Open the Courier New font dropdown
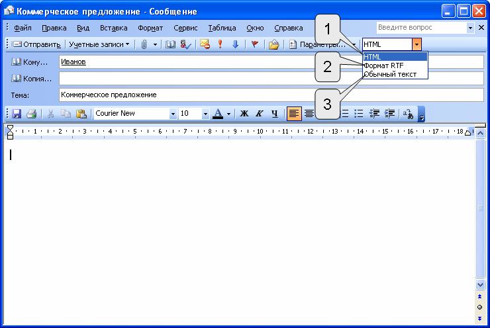 [x=173, y=114]
